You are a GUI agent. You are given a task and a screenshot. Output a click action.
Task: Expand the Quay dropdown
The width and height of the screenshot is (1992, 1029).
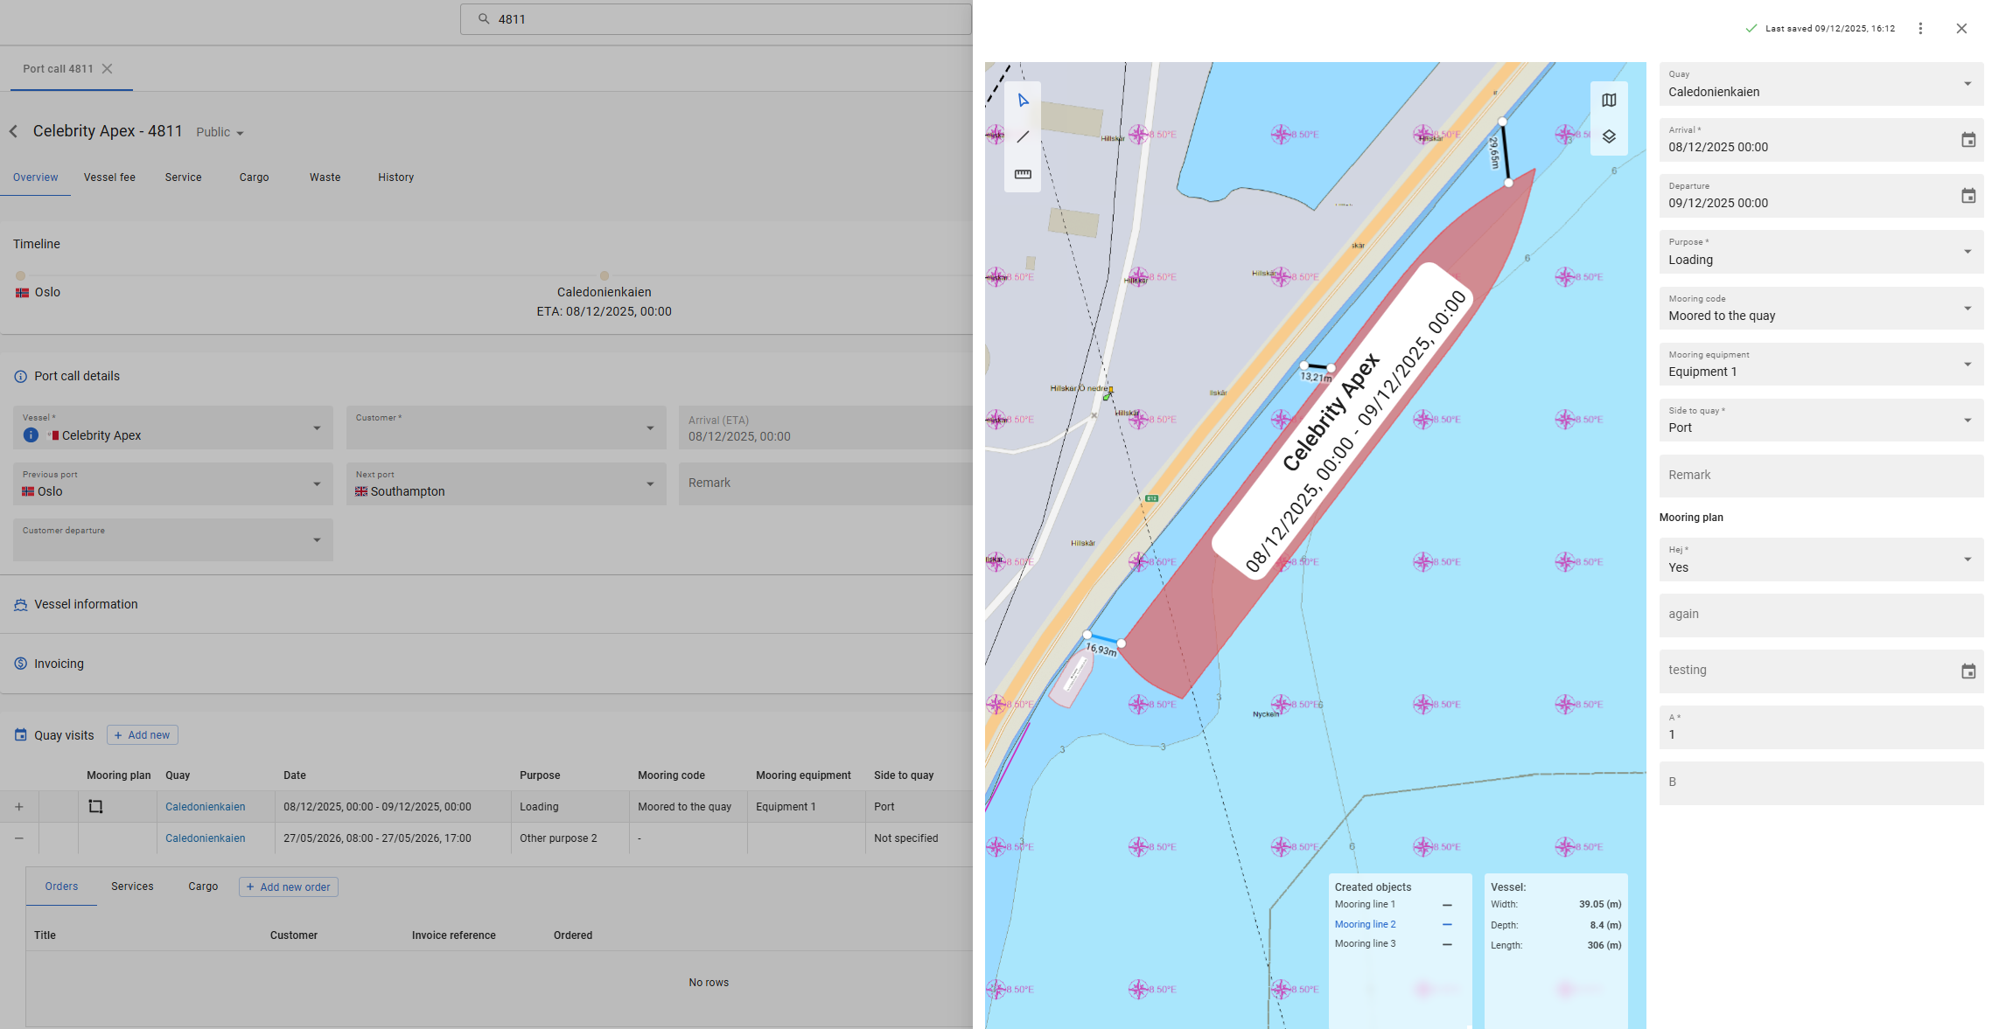1967,84
